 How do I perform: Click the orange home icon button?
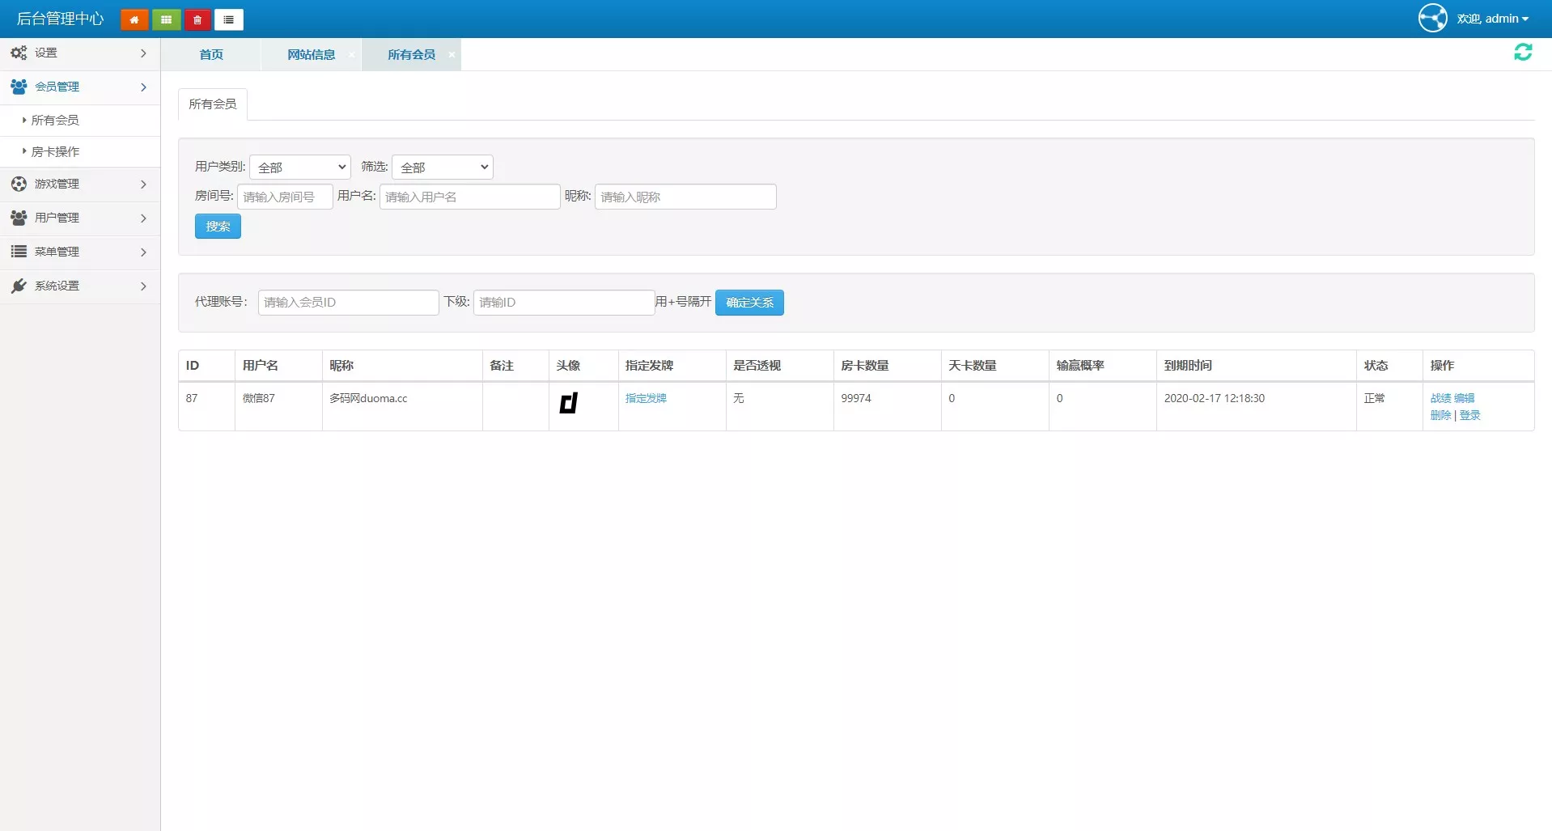pyautogui.click(x=134, y=19)
